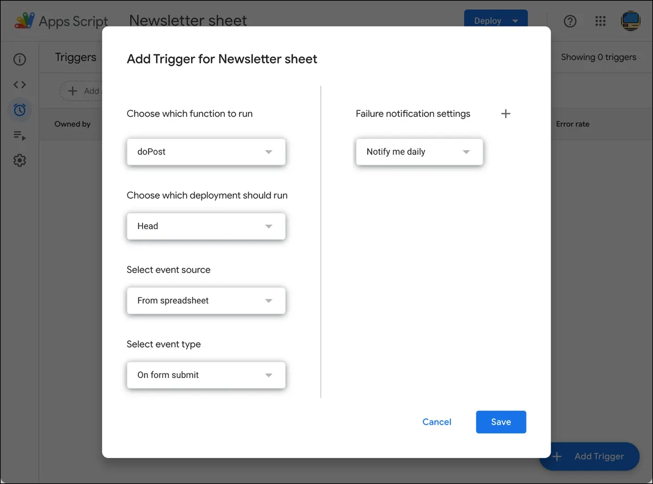Open the Editor code icon in sidebar

20,85
